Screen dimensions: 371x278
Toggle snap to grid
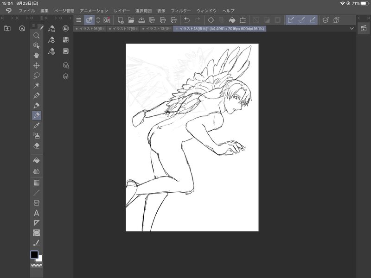(x=313, y=20)
